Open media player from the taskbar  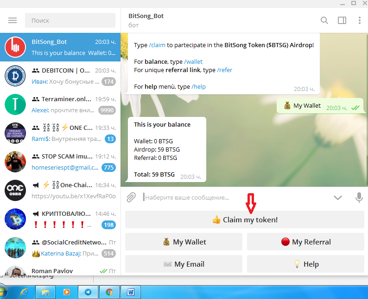tap(67, 292)
